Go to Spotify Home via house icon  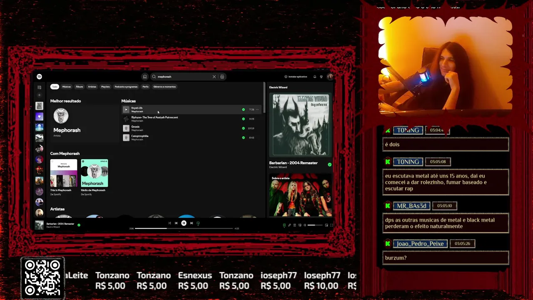[144, 77]
